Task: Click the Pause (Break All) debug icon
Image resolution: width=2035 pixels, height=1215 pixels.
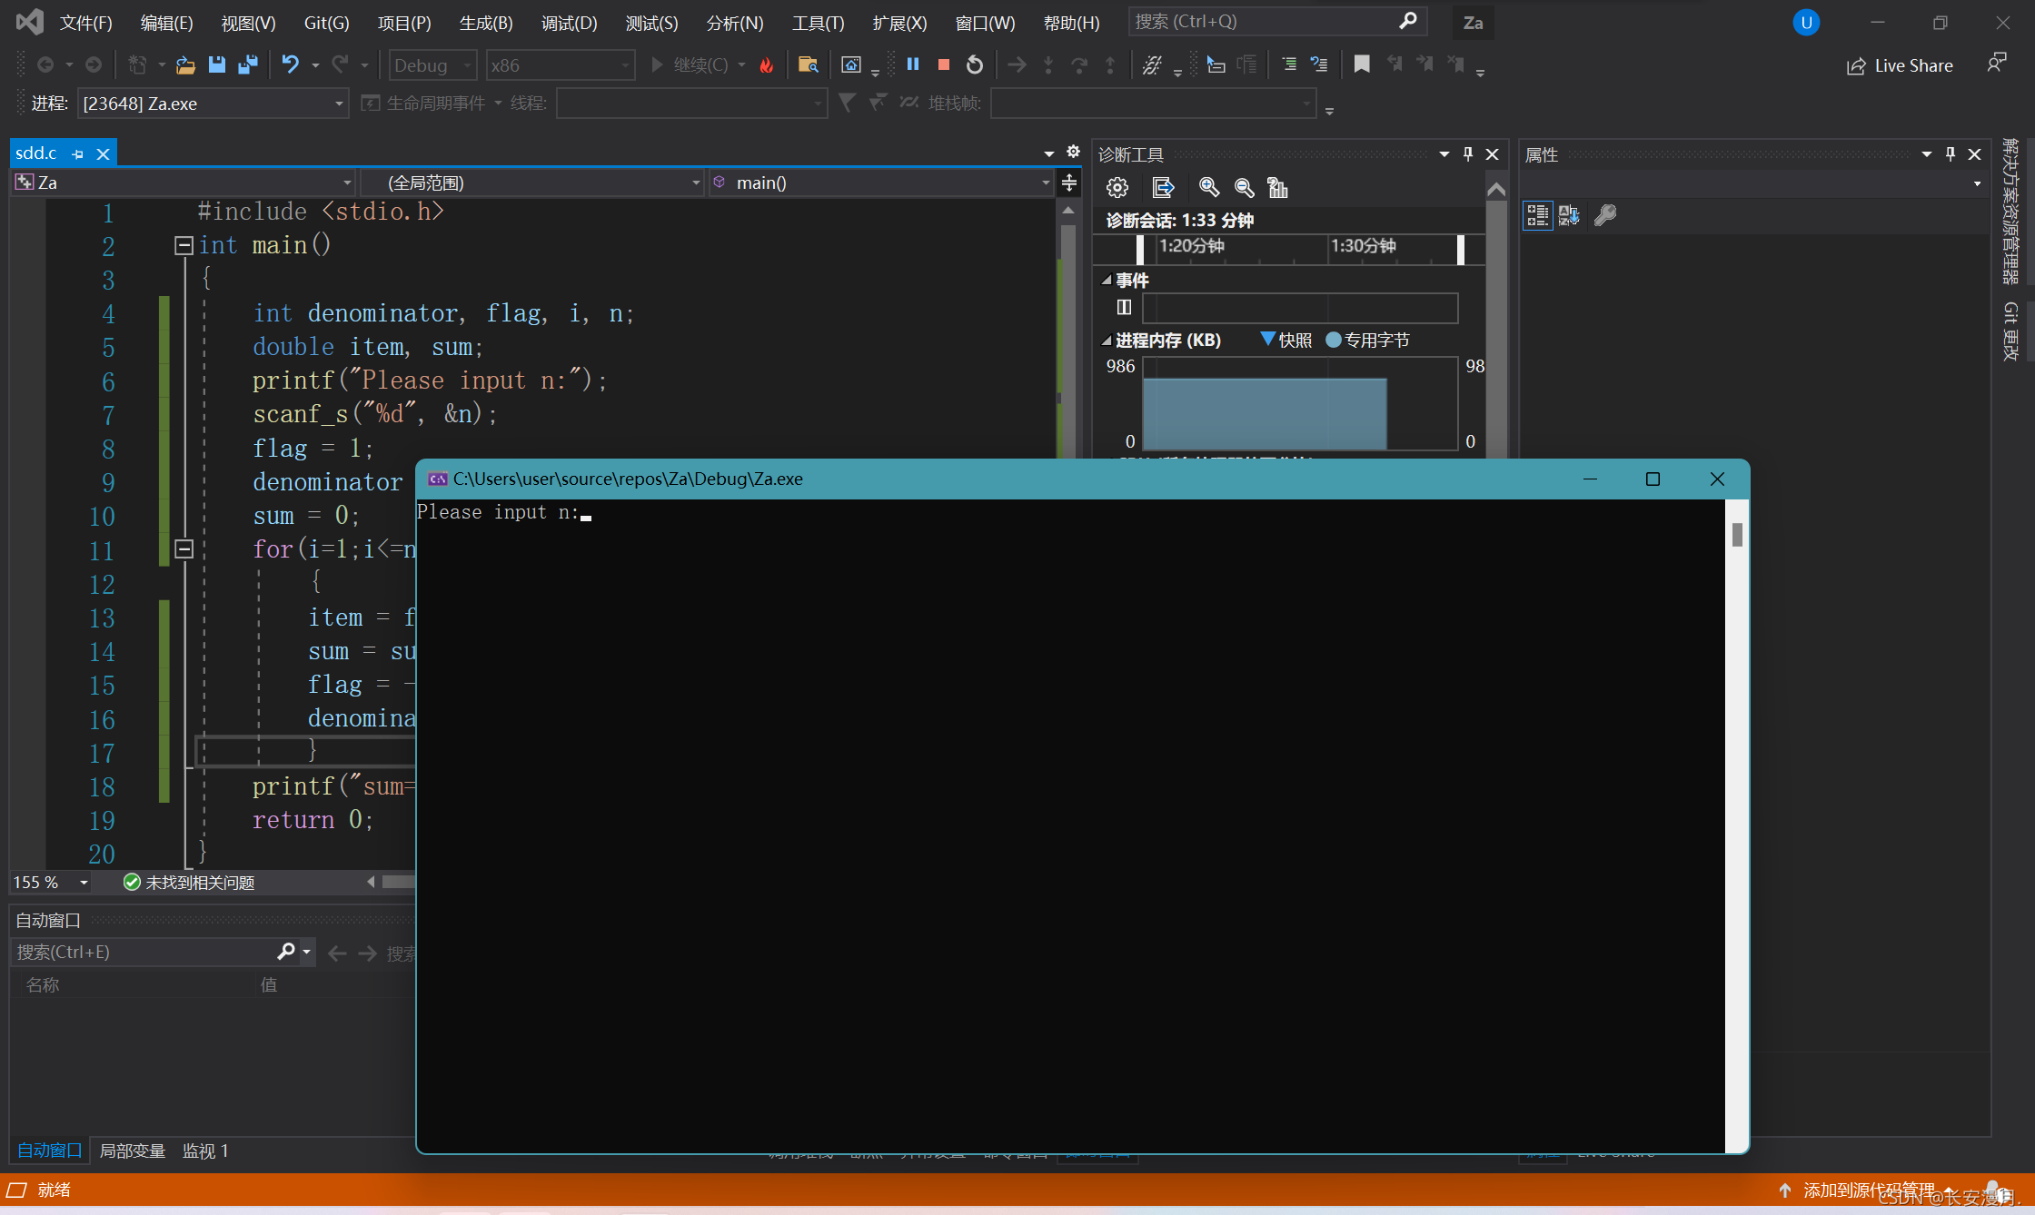Action: pyautogui.click(x=913, y=64)
